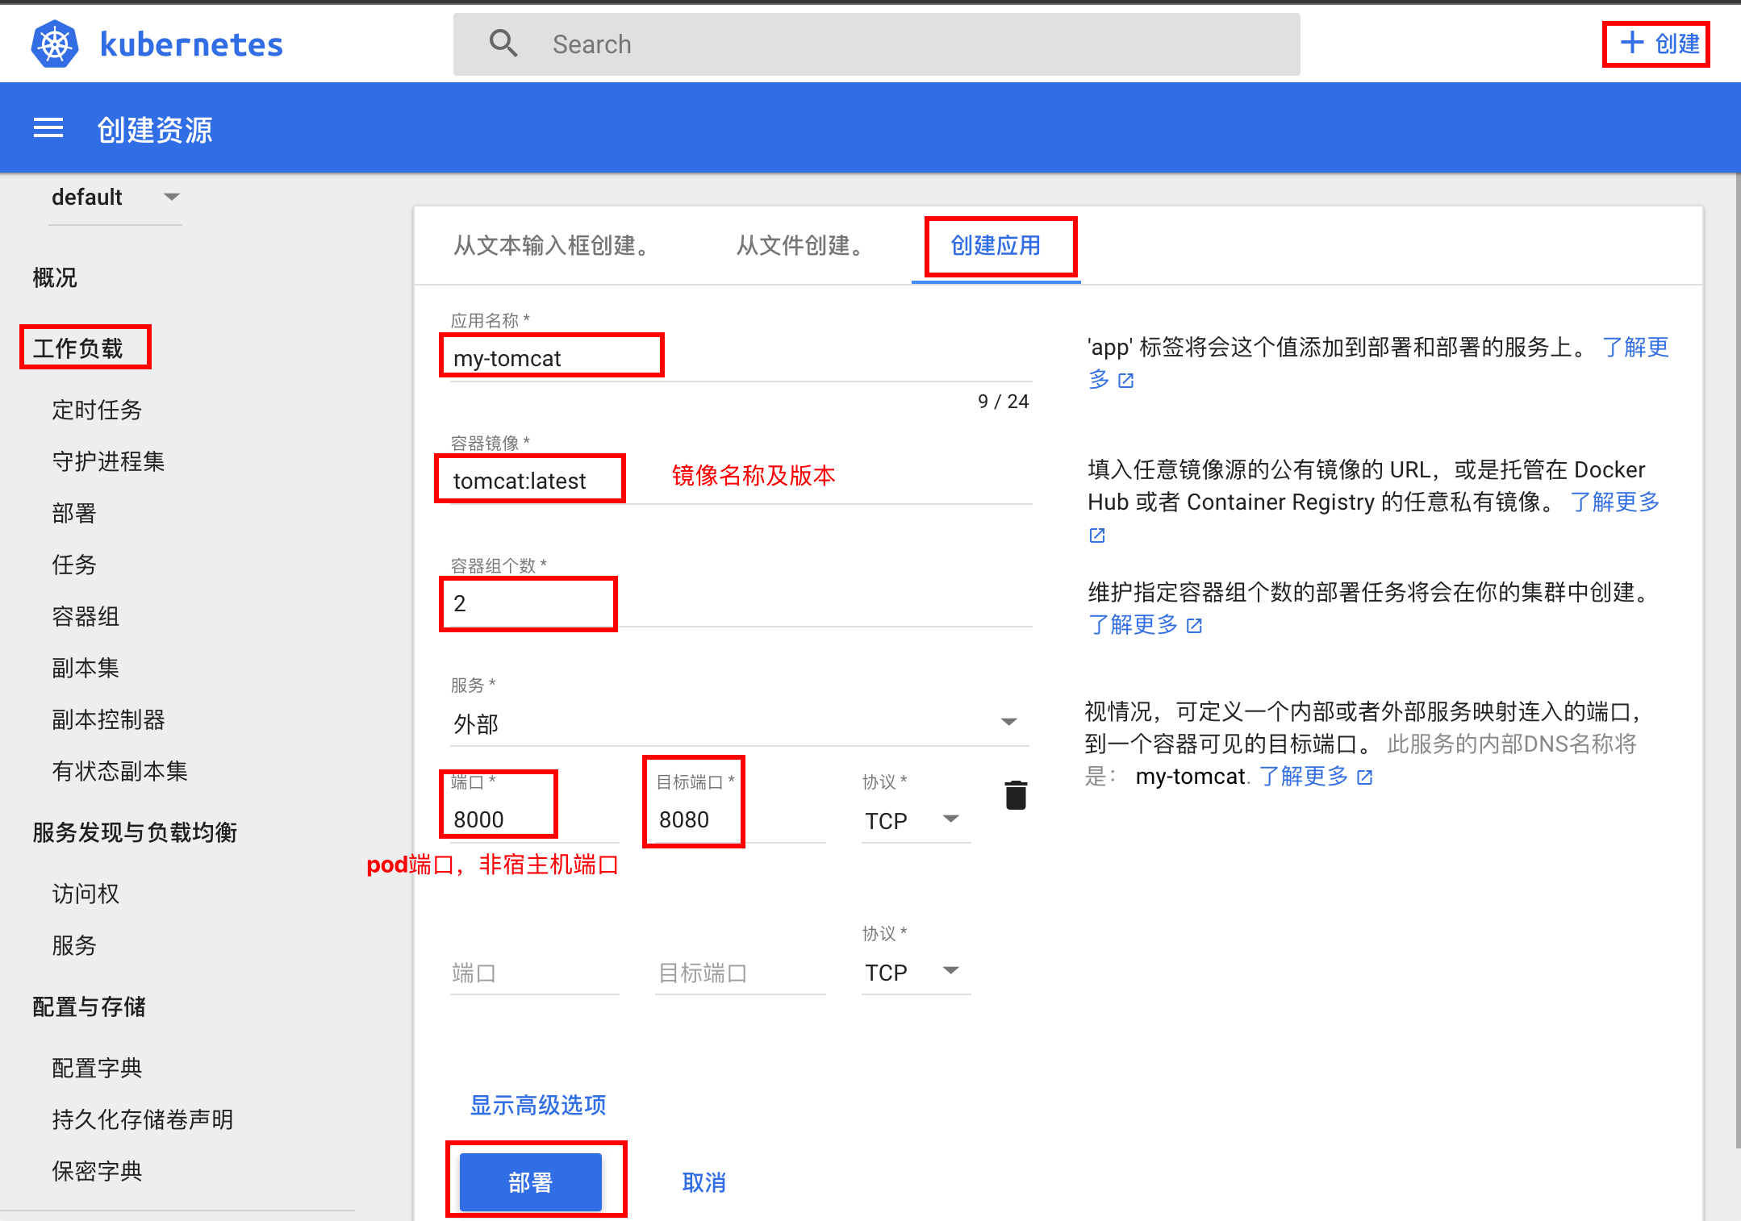1741x1221 pixels.
Task: Open 容器组 in the sidebar
Action: tap(86, 616)
